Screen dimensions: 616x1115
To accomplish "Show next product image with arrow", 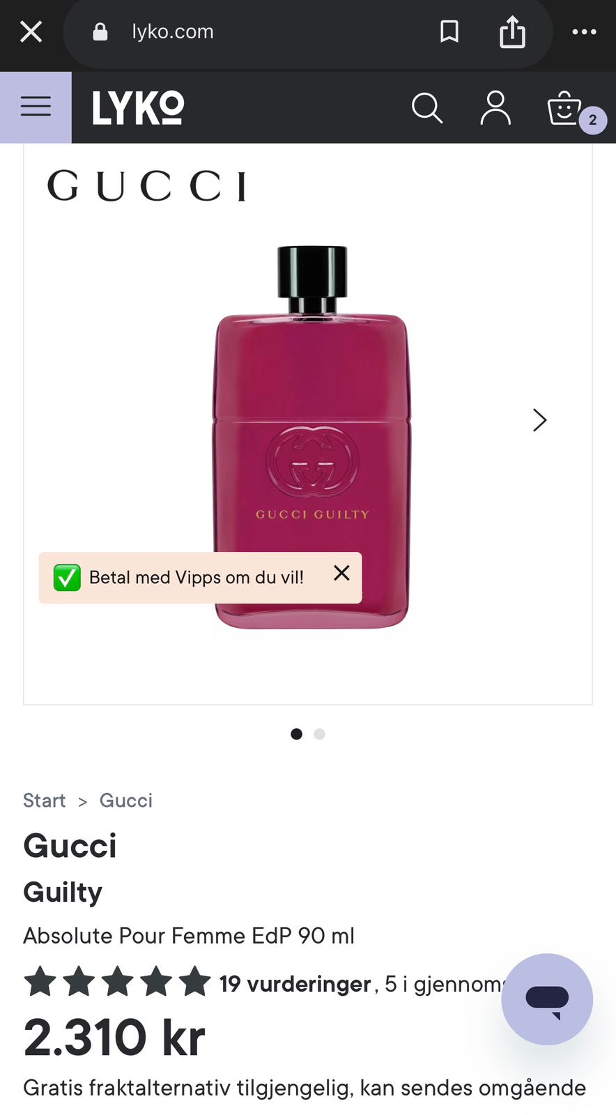I will point(539,420).
